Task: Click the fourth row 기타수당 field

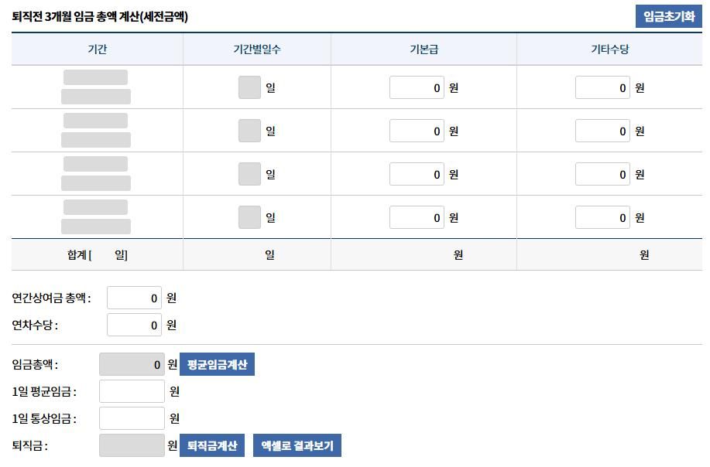Action: pos(602,218)
